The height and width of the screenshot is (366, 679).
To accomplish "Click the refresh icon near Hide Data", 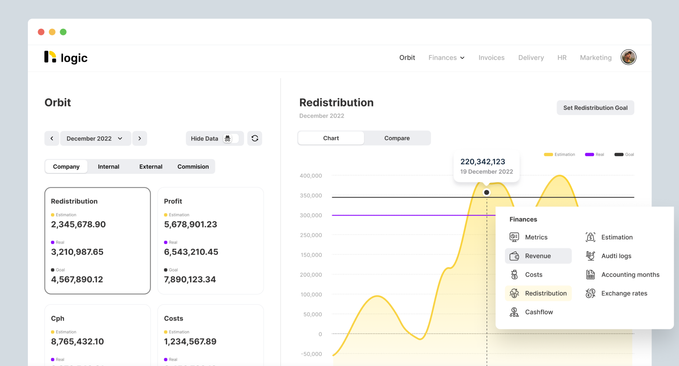I will (x=255, y=138).
